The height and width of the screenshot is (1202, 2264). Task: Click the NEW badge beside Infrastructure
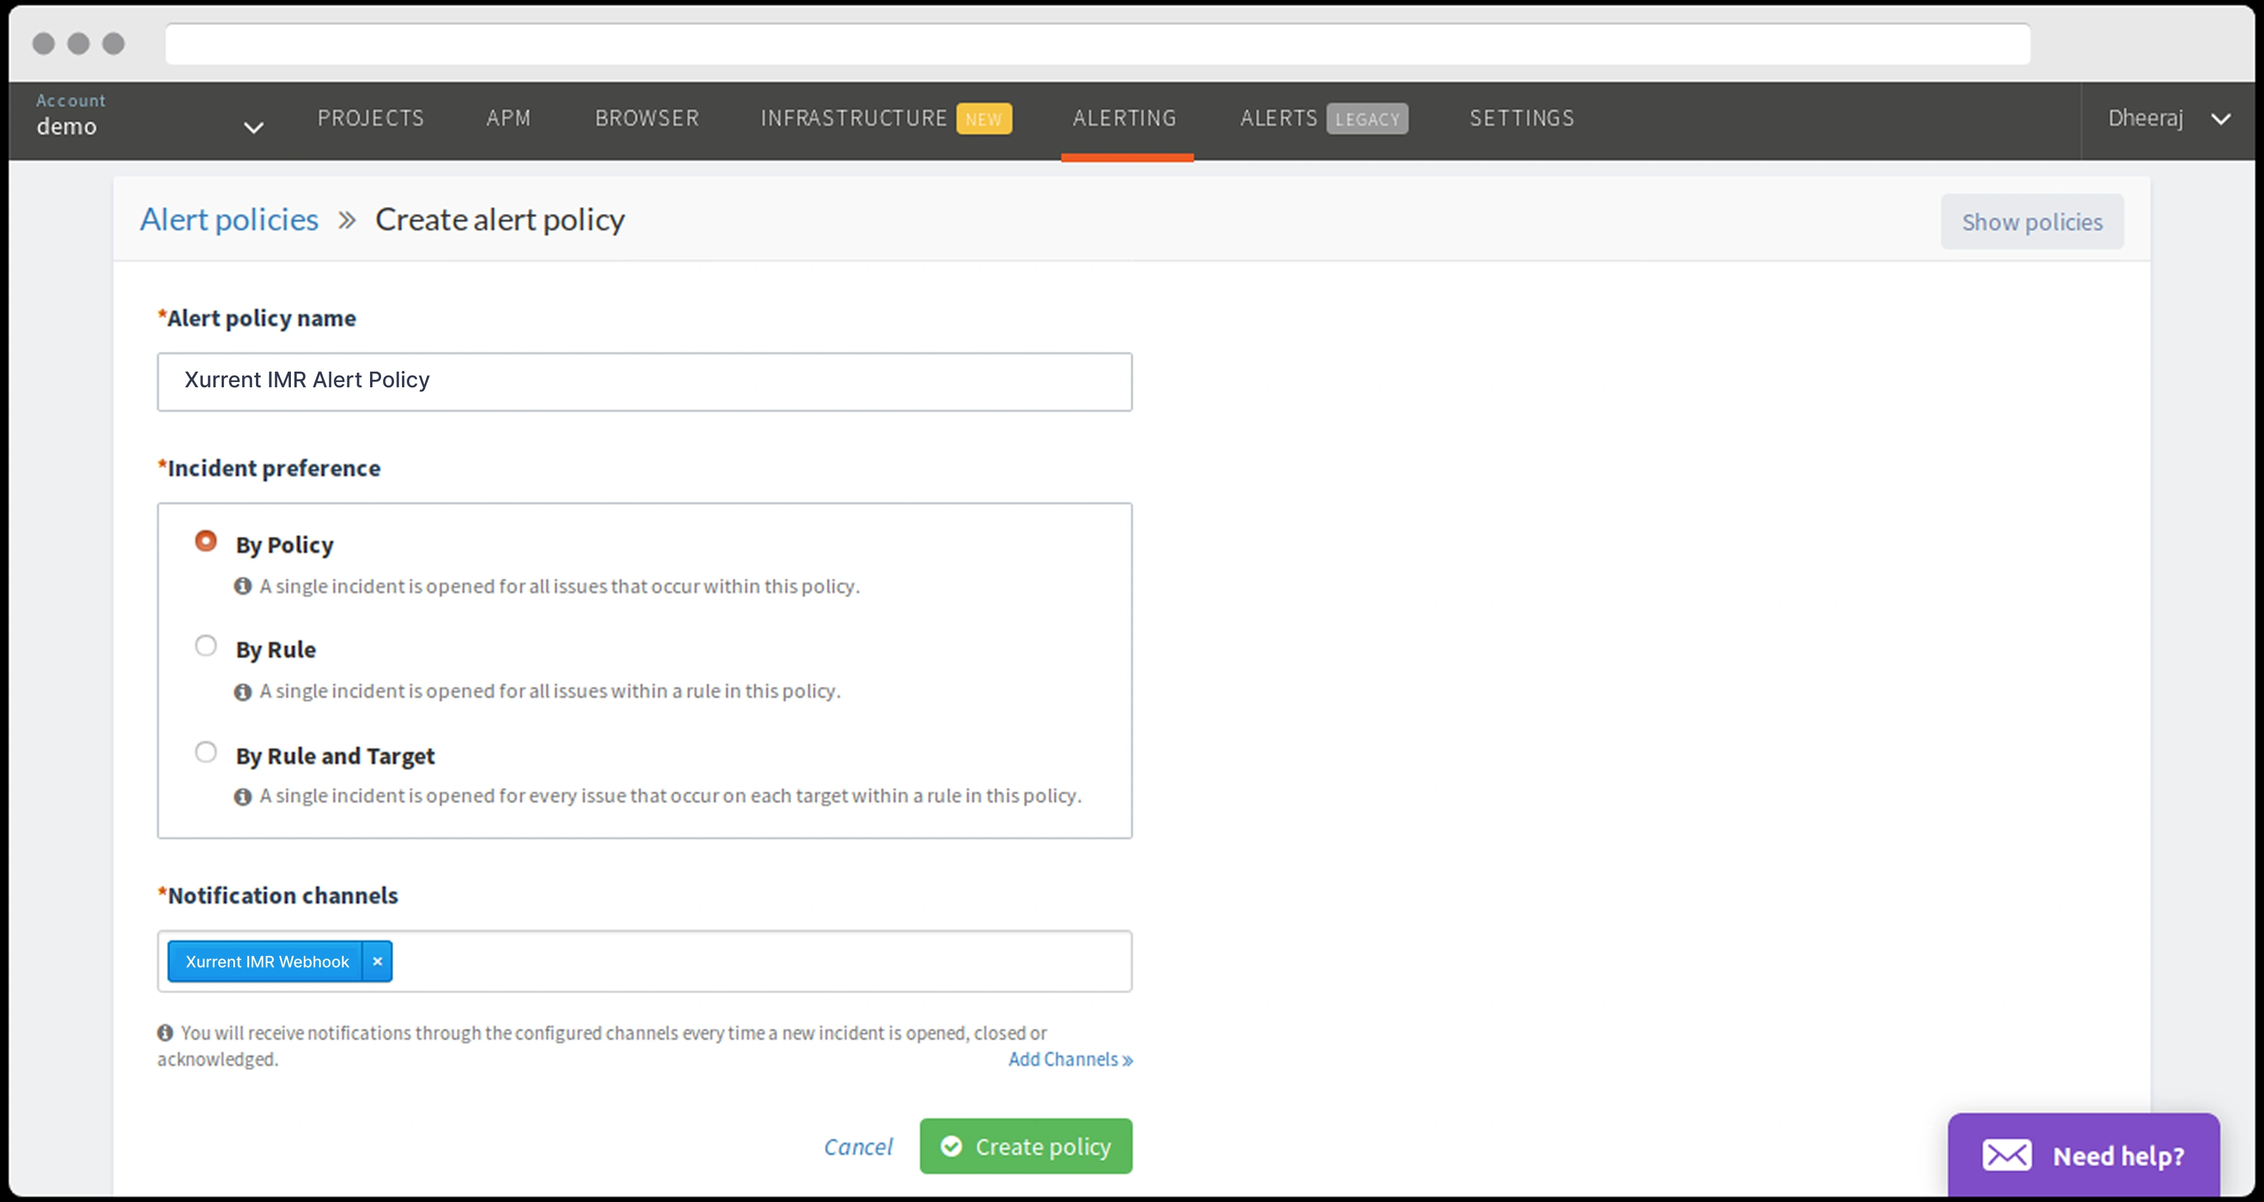pos(983,119)
